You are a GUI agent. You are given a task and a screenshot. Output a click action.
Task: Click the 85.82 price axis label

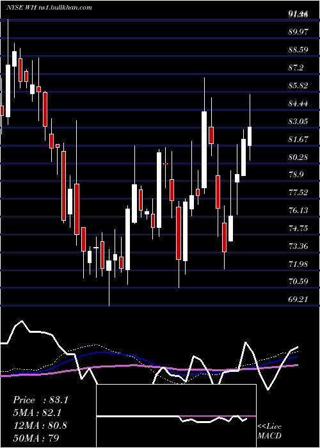click(x=298, y=85)
